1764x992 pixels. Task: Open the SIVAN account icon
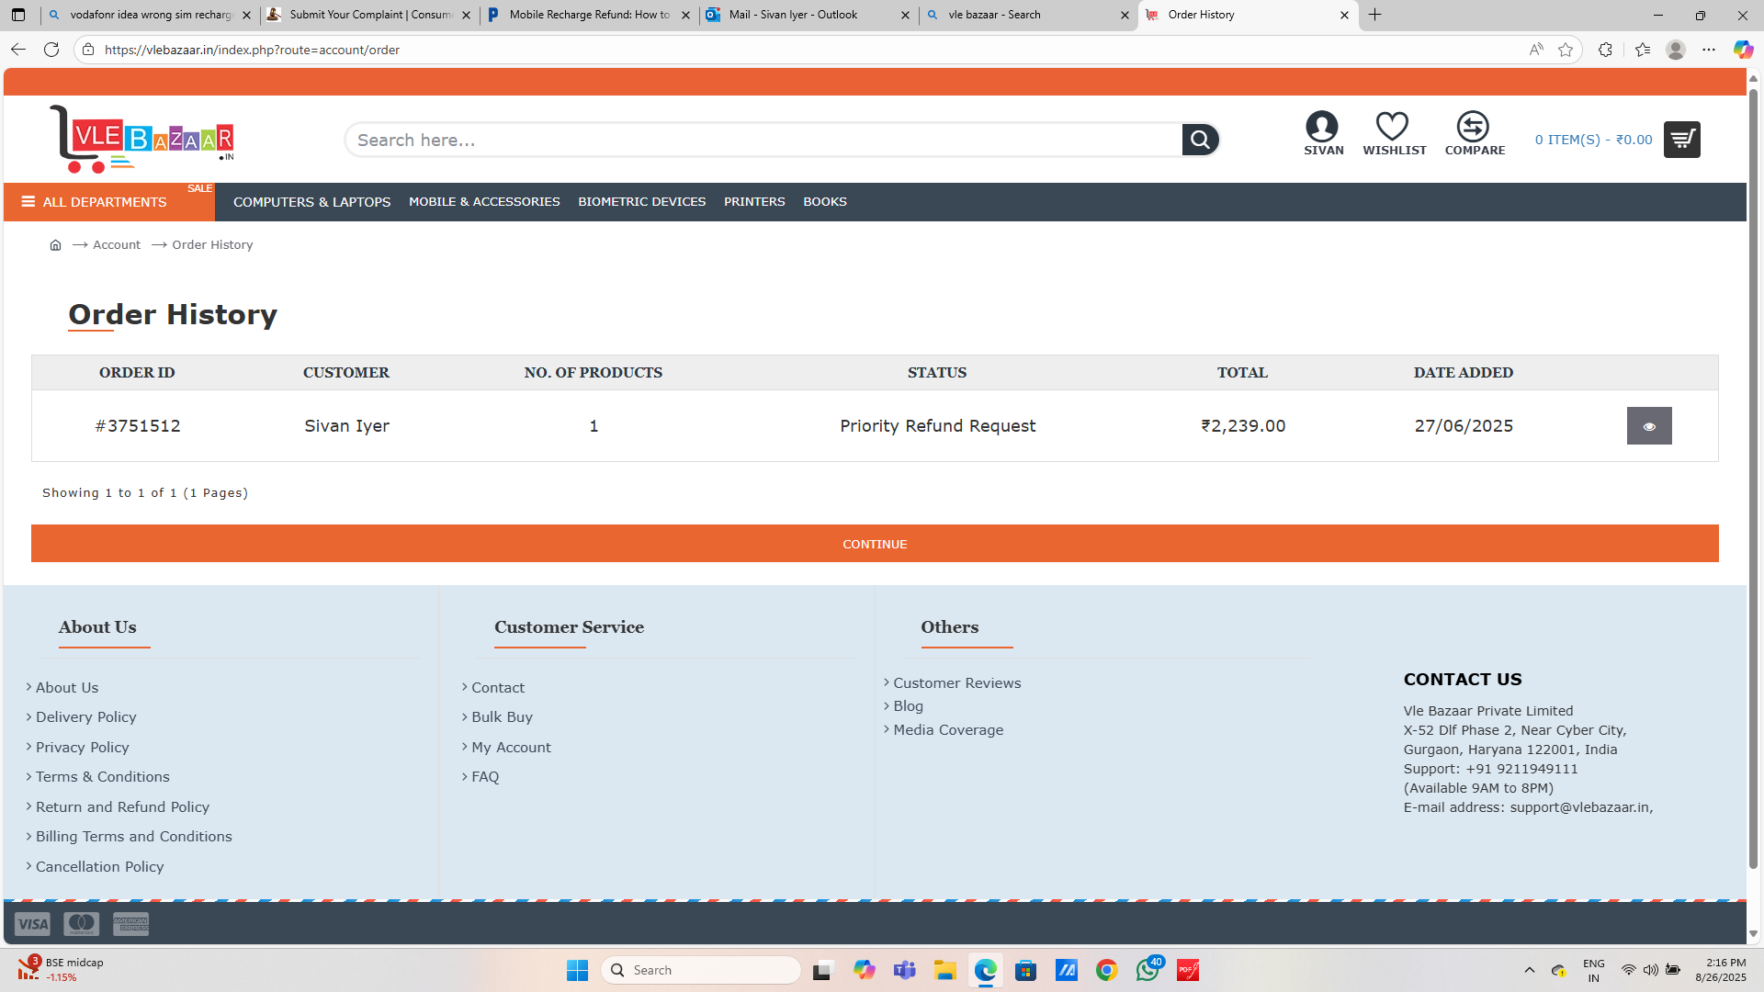pos(1322,127)
